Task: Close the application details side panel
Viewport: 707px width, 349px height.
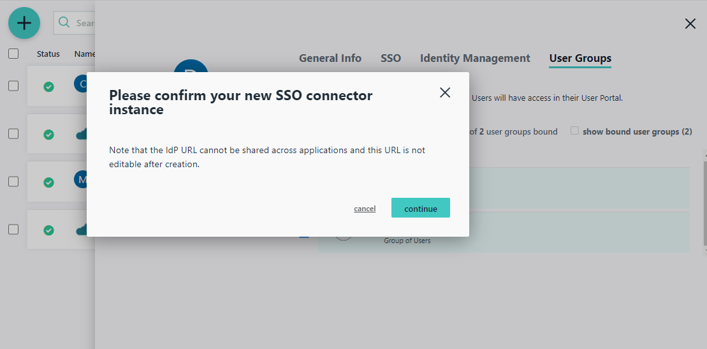Action: pos(690,24)
